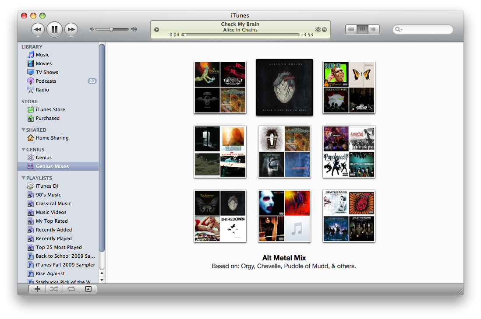The height and width of the screenshot is (319, 481).
Task: Open the search magnifier options dropdown
Action: [399, 29]
